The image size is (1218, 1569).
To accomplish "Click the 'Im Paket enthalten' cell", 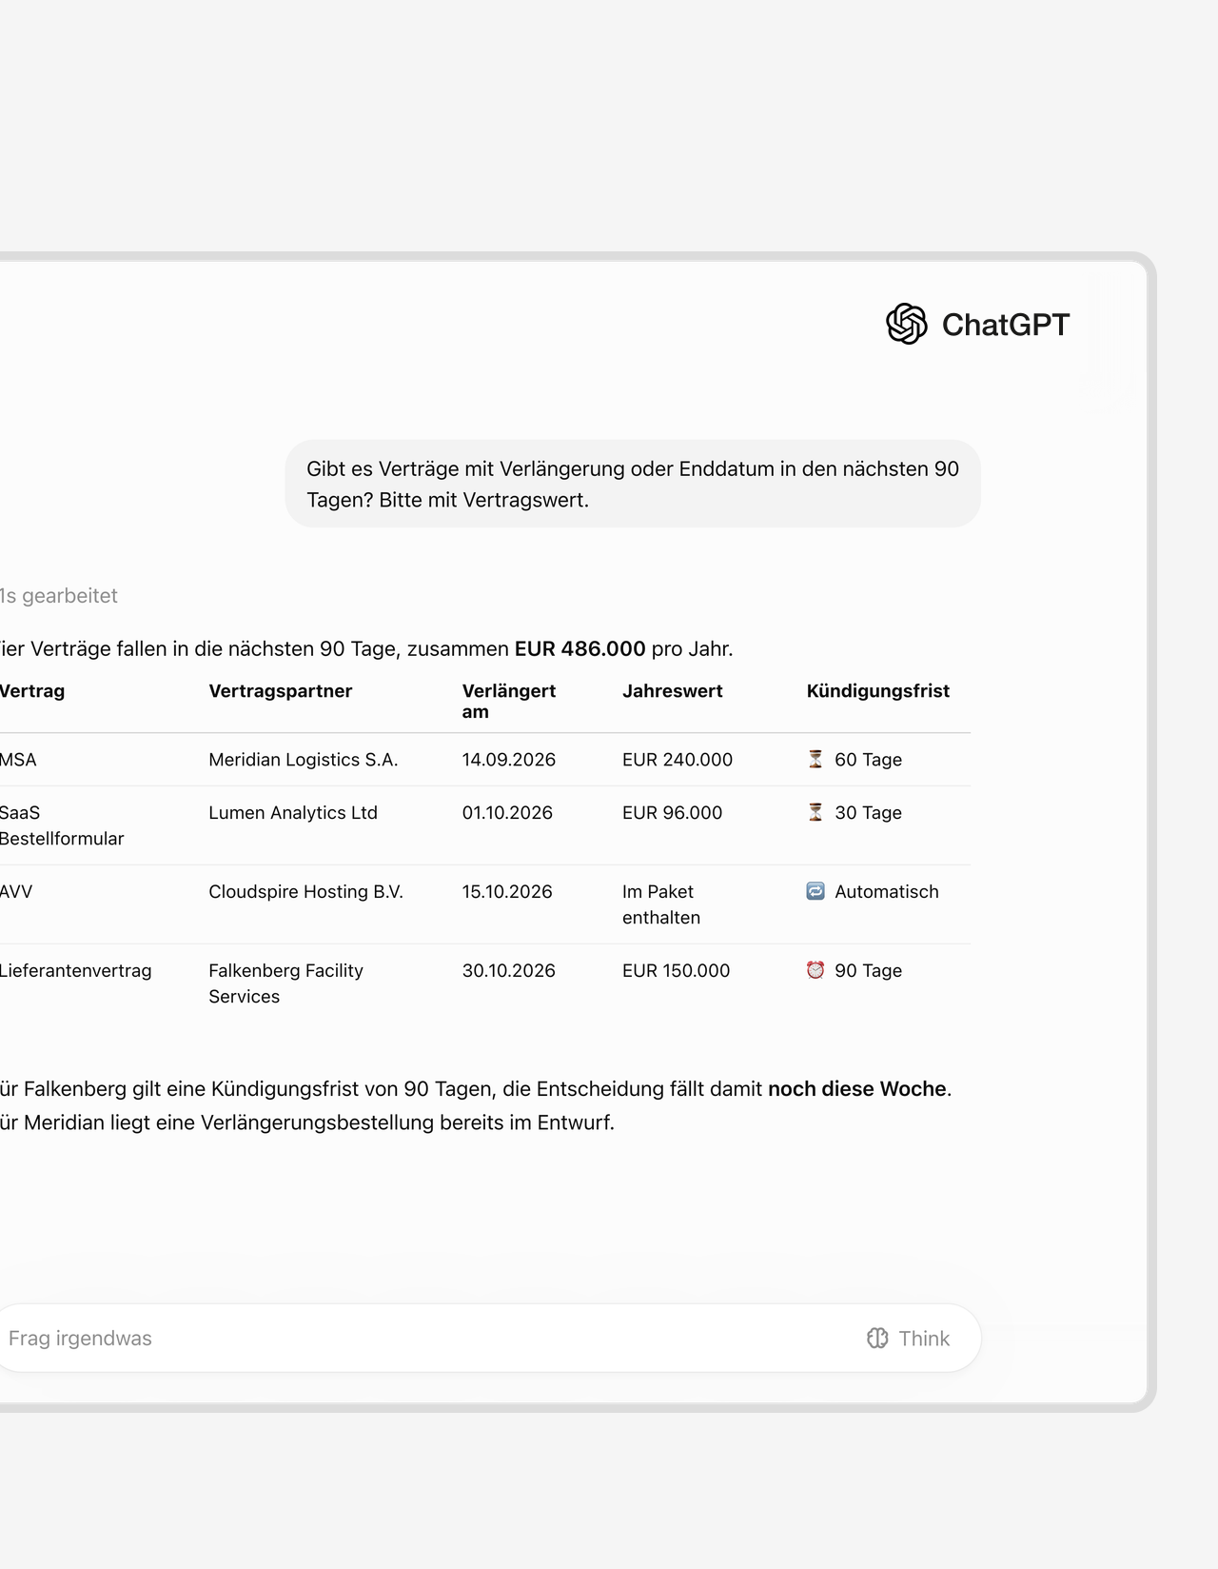I will [661, 904].
